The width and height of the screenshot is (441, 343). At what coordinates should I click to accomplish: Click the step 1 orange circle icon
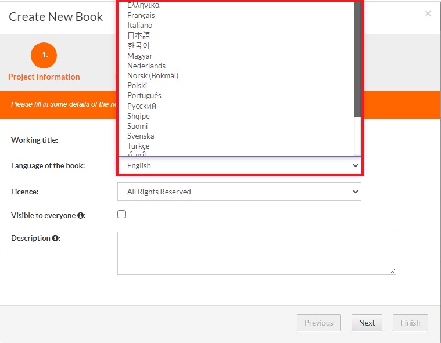click(x=44, y=56)
